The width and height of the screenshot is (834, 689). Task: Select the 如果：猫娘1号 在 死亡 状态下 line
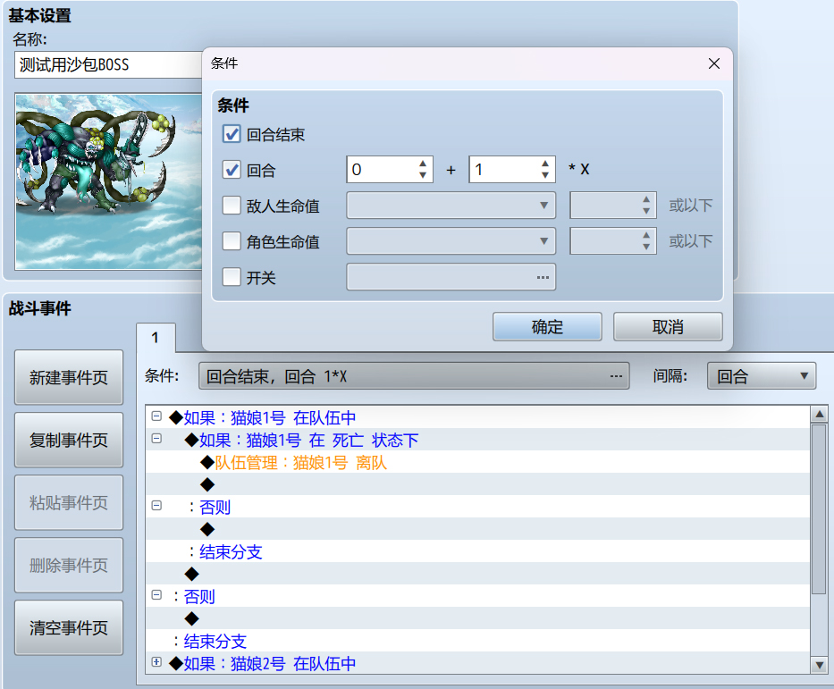[477, 441]
